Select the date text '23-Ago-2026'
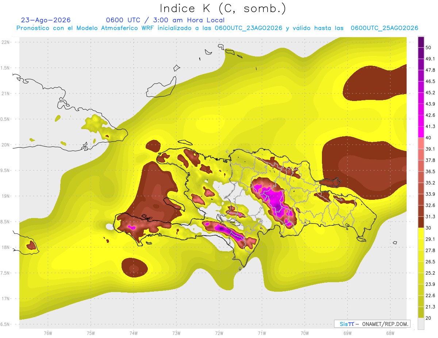 click(46, 20)
